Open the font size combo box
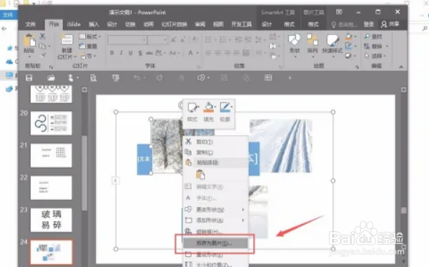Viewport: 429px width, 267px height. coord(157,40)
